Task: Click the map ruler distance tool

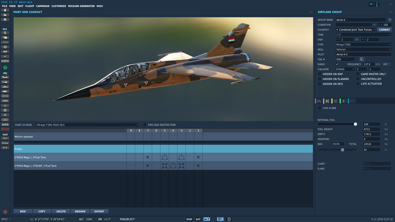Action: click(x=5, y=148)
